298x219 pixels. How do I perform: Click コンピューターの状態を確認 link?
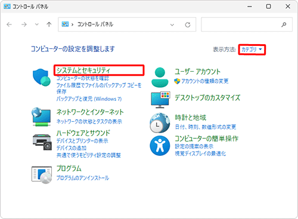[83, 78]
